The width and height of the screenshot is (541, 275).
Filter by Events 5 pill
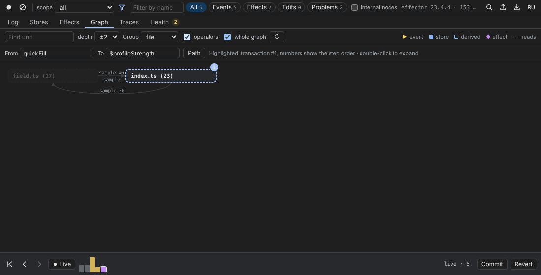click(225, 7)
